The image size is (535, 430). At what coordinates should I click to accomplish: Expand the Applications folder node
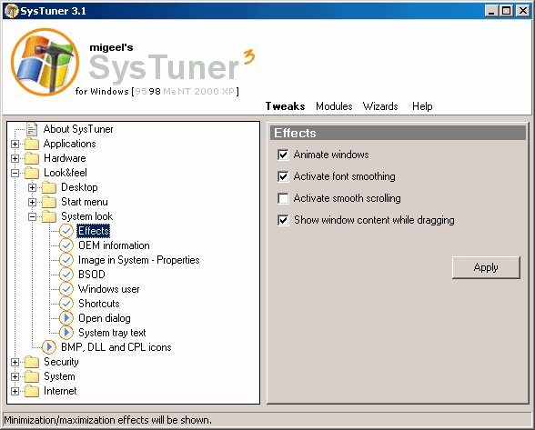click(x=15, y=144)
